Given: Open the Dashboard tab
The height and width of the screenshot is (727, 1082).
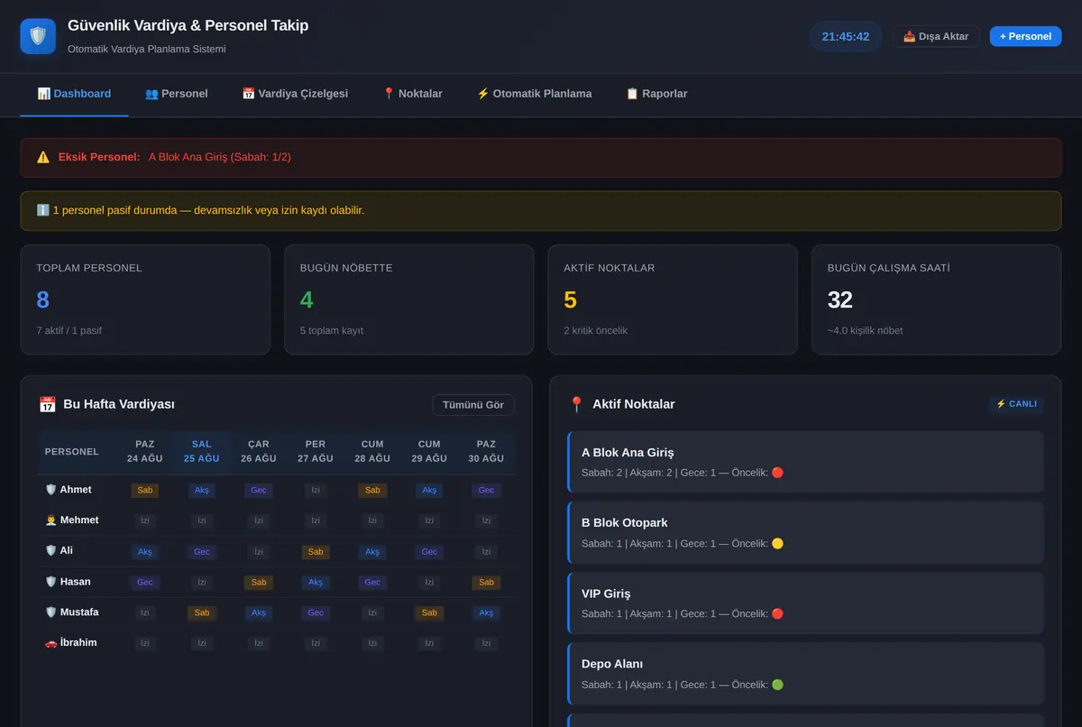Looking at the screenshot, I should 74,94.
